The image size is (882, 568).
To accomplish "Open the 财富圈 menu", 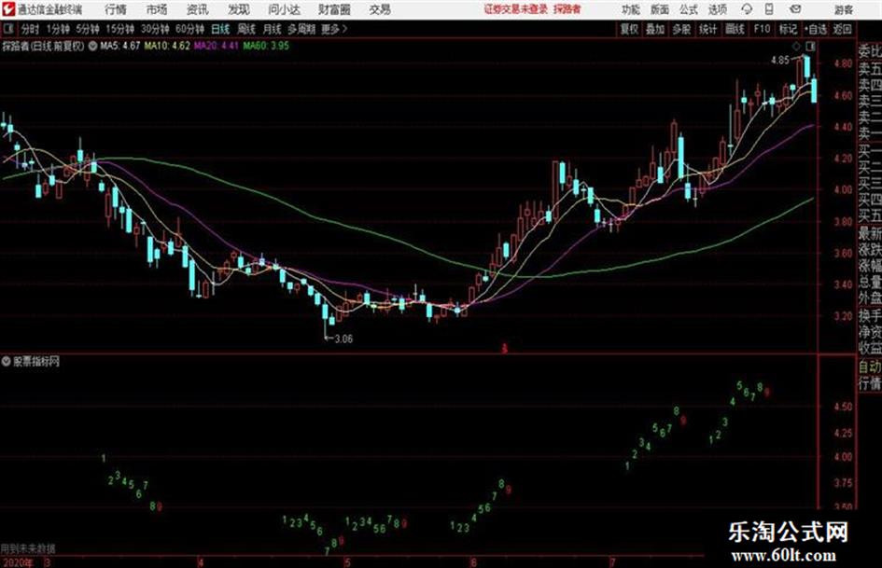I will [x=334, y=9].
